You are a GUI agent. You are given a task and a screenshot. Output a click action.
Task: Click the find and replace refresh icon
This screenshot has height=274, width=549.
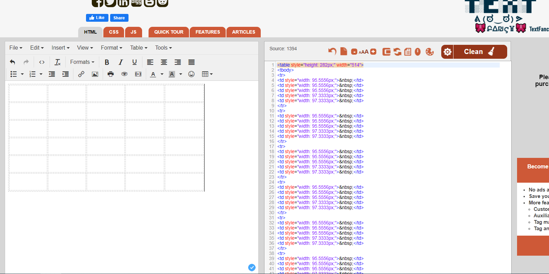tap(397, 52)
